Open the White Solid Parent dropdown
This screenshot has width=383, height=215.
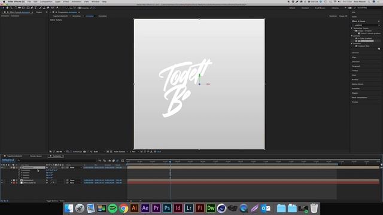76,183
